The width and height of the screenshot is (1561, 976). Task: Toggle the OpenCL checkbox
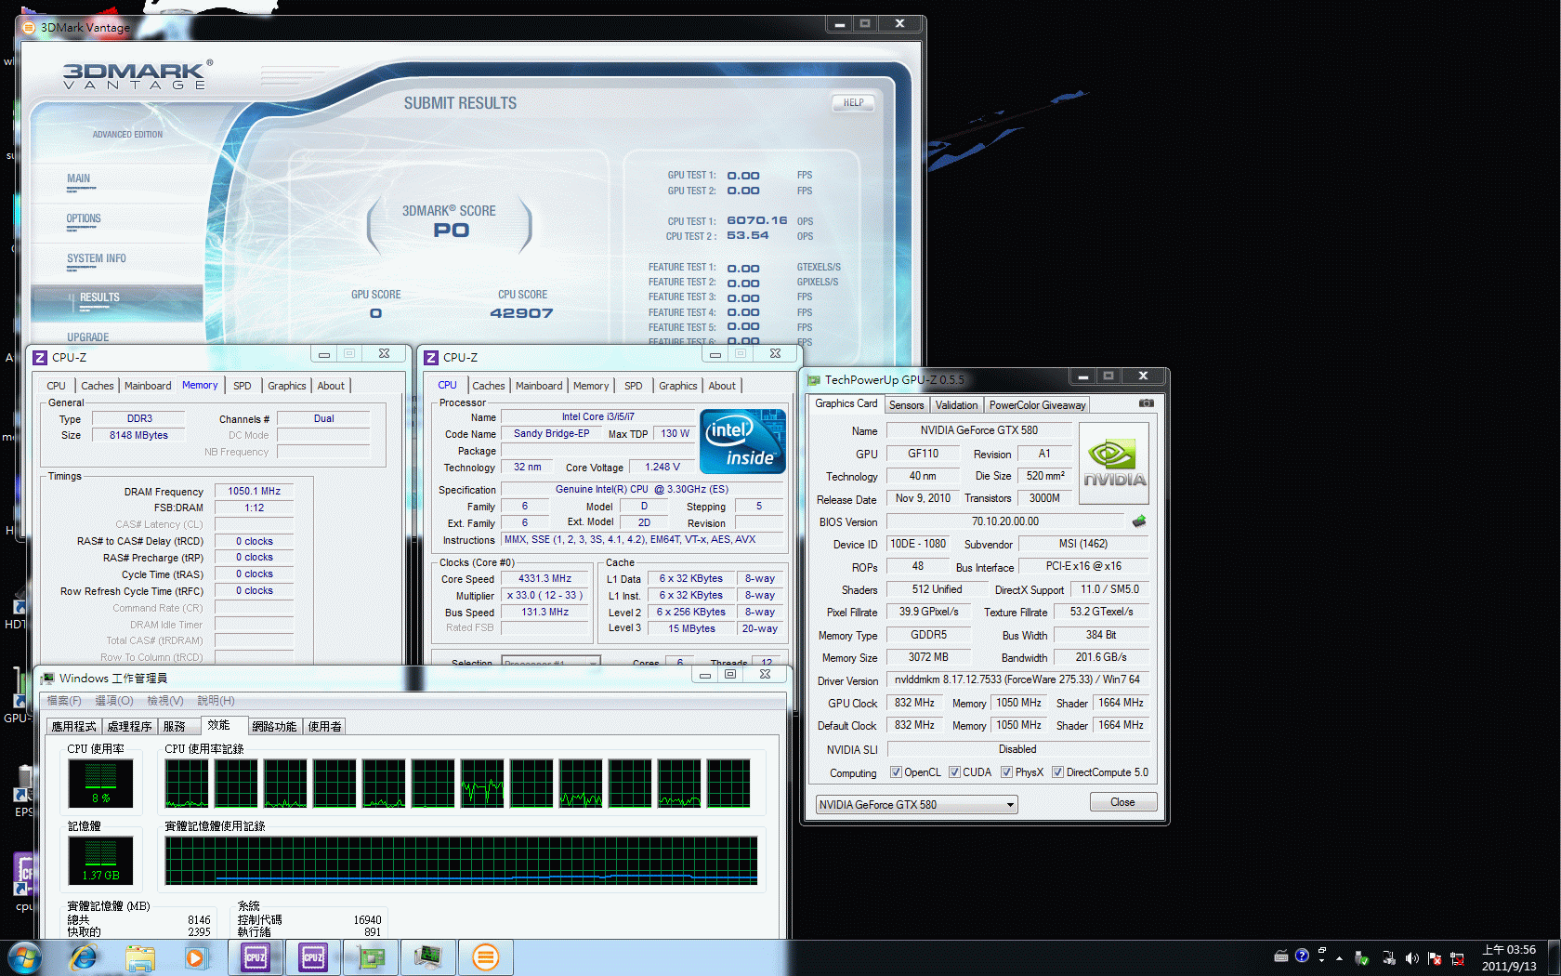[896, 772]
